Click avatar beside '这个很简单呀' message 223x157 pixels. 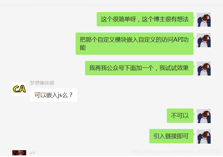tap(204, 20)
